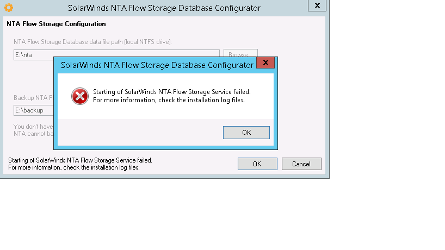This screenshot has height=250, width=445.
Task: Focus the E:\backup path field
Action: click(x=33, y=110)
